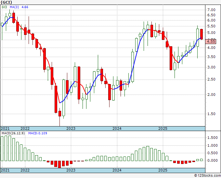Click the 4.00 price axis label

pyautogui.click(x=211, y=48)
